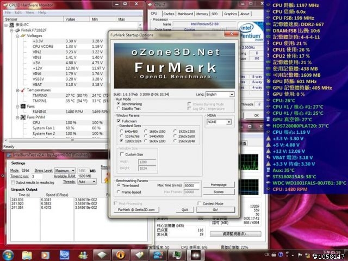
Task: Click the Value column header
Action: pyautogui.click(x=76, y=20)
